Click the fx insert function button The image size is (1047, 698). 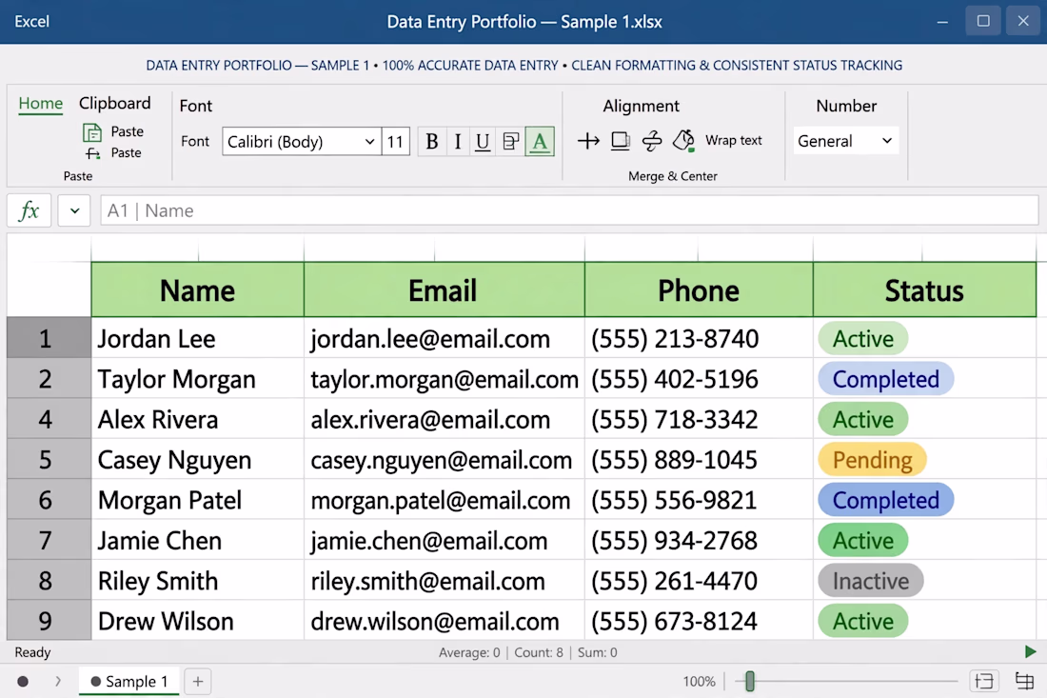pos(29,211)
